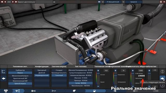Click the Variant 6 name field
The image size is (166, 93).
pyautogui.click(x=134, y=2)
